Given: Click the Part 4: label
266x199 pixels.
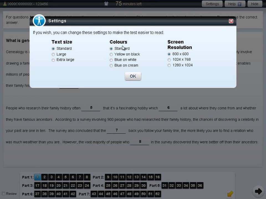Looking at the screenshot, I should point(98,186).
